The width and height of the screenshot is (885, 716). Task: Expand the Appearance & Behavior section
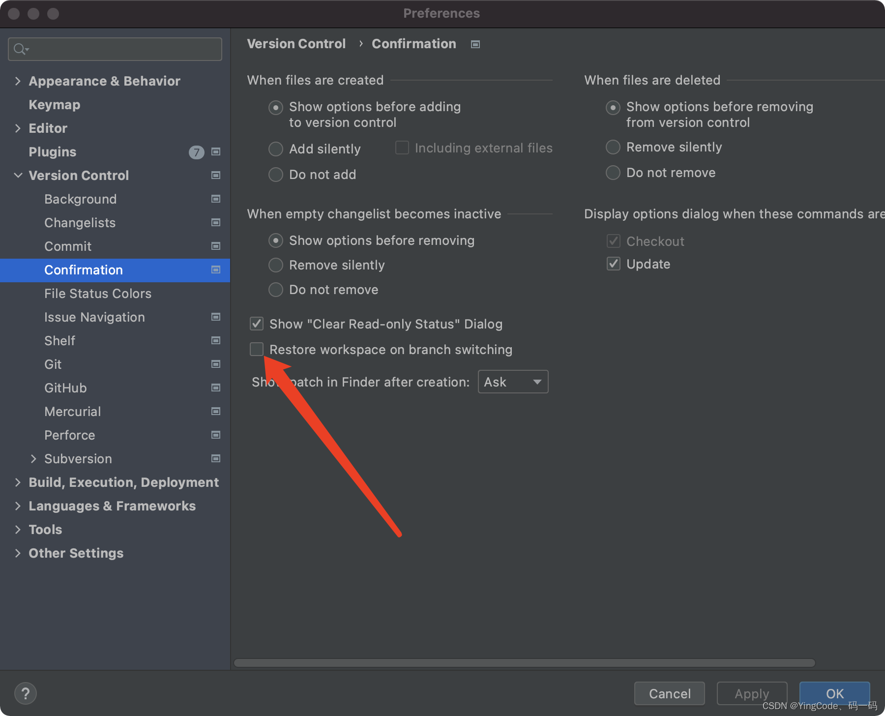pyautogui.click(x=18, y=81)
